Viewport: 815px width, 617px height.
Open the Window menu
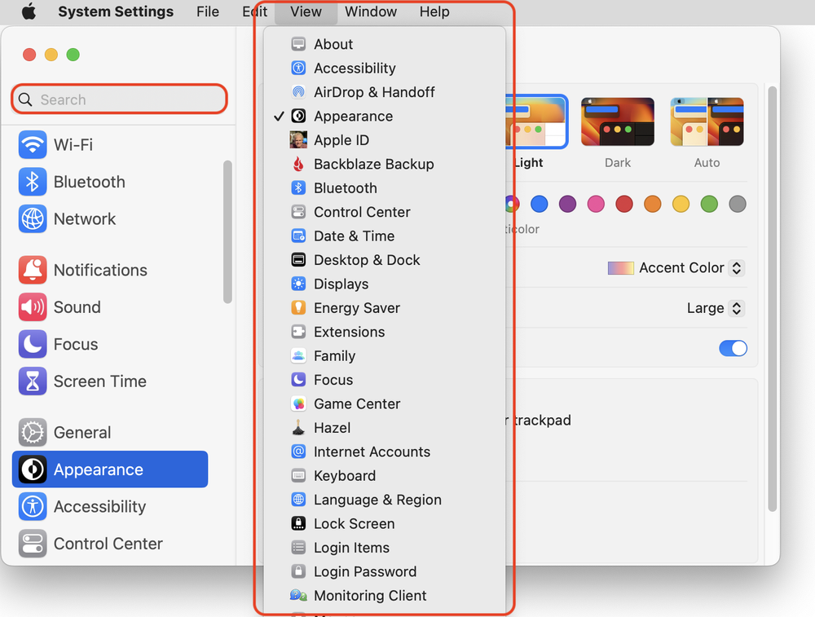click(x=371, y=11)
